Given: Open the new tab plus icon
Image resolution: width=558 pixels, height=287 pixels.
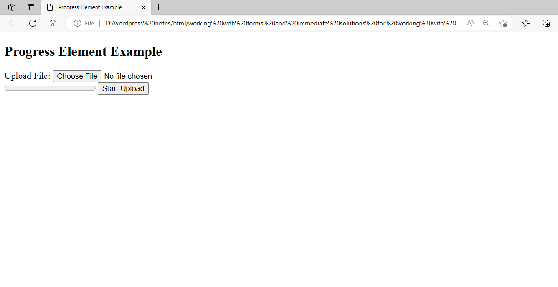Looking at the screenshot, I should pos(158,7).
